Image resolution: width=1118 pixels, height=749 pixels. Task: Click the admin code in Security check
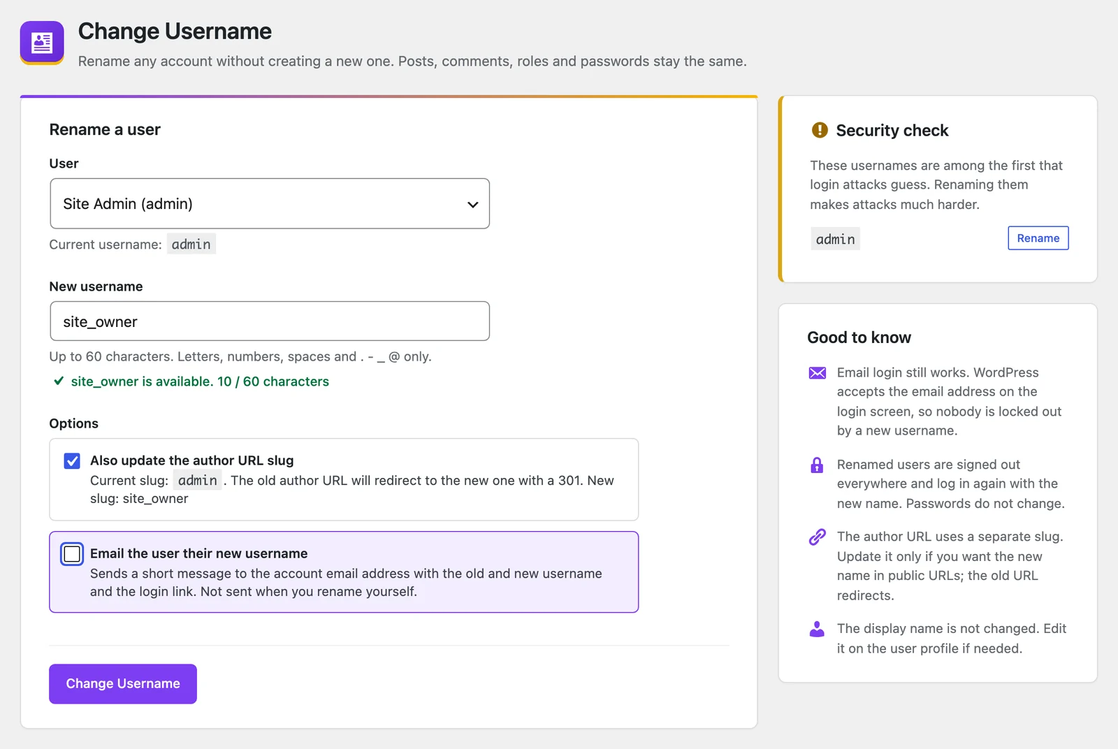pyautogui.click(x=835, y=239)
